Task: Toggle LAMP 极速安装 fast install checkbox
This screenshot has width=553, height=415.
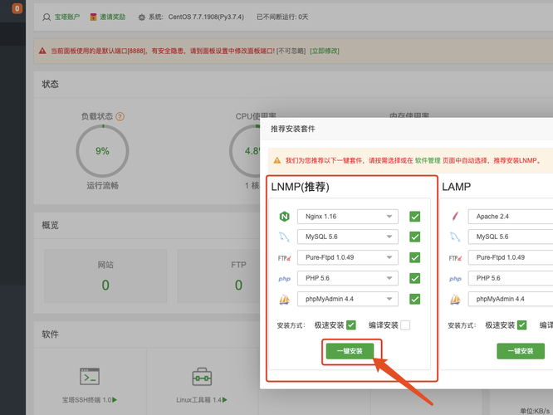Action: [x=522, y=325]
